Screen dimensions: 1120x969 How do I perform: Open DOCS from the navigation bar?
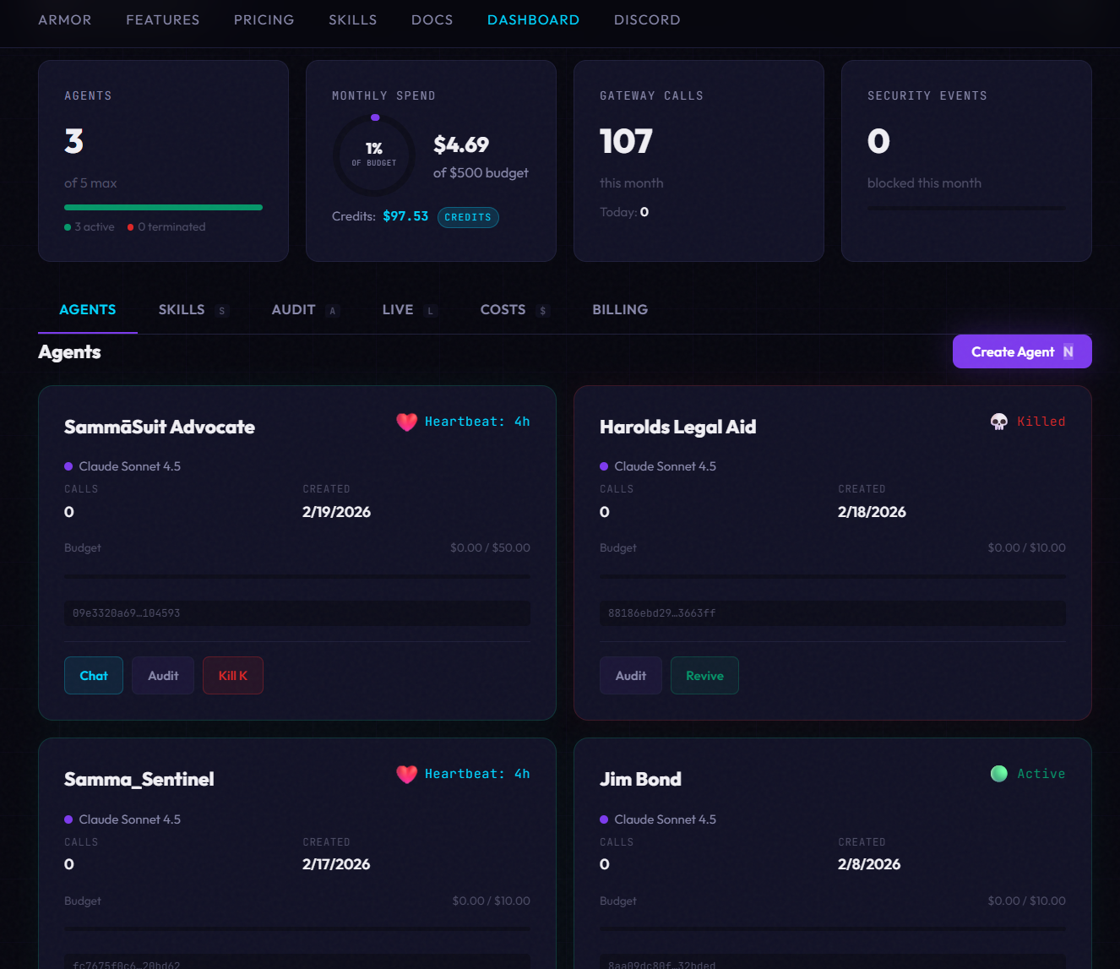pyautogui.click(x=432, y=19)
